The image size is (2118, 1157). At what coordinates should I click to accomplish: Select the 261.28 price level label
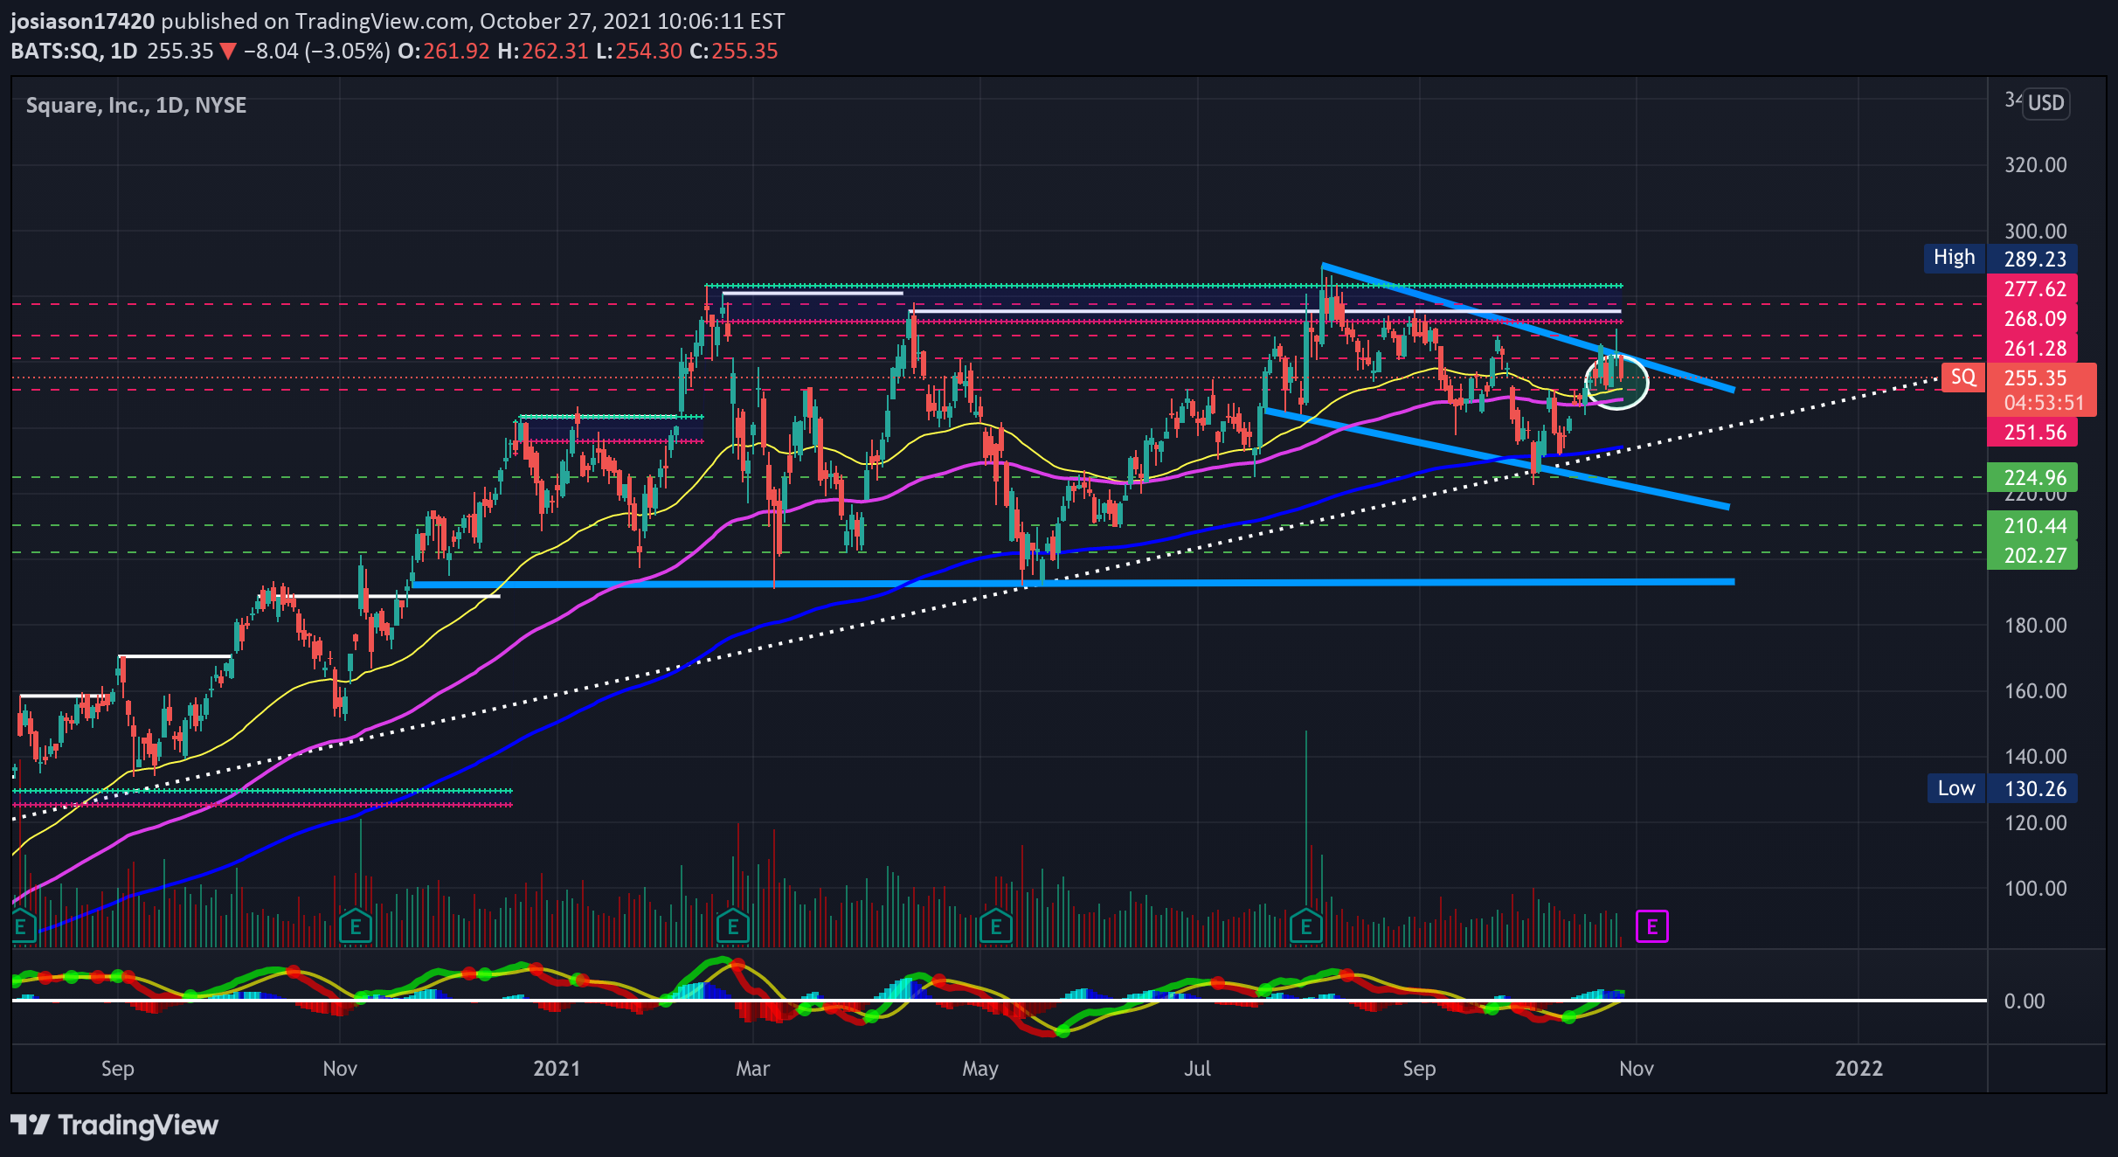click(2032, 349)
